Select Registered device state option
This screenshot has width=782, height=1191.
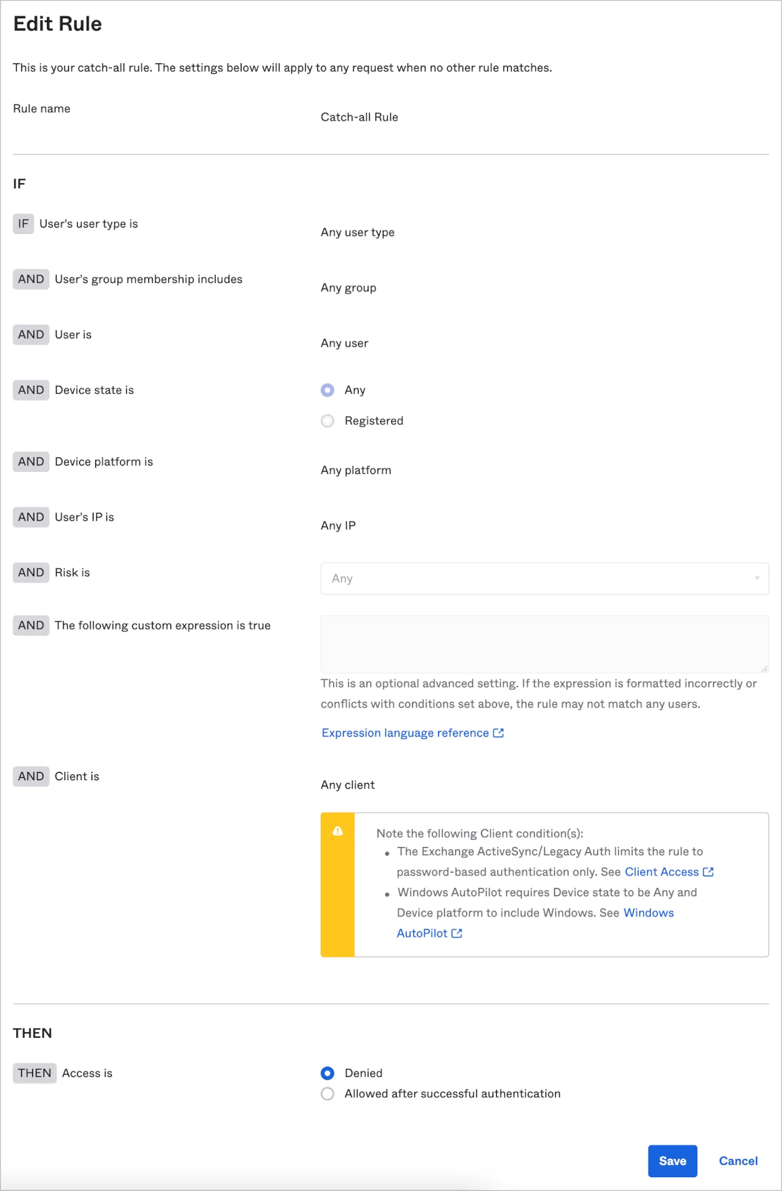click(x=328, y=420)
